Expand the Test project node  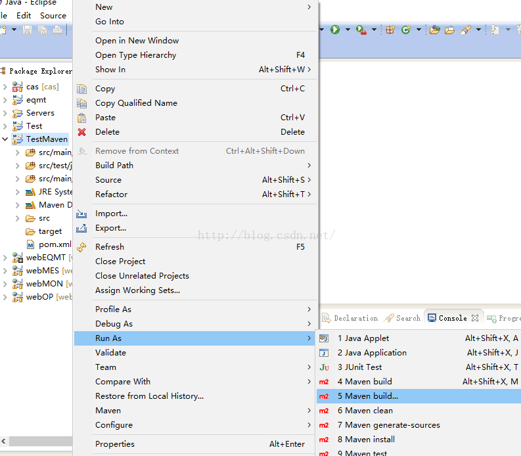(x=5, y=126)
